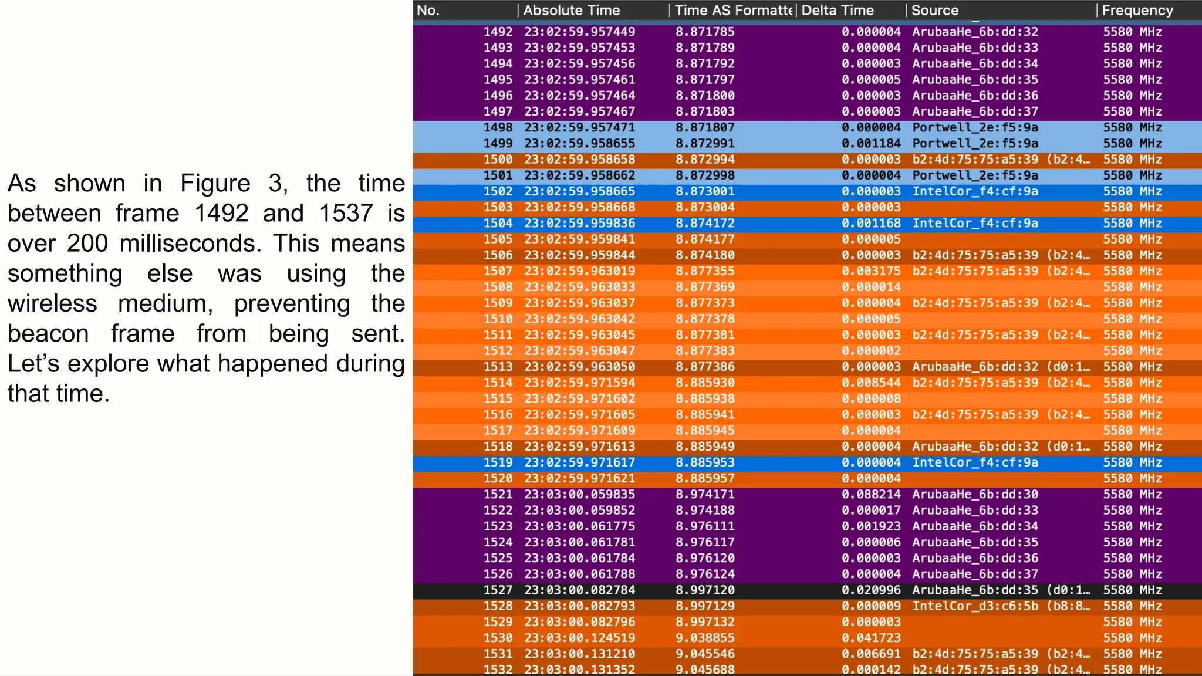The image size is (1202, 676).
Task: Select packet 1504 with delta 0.001168
Action: point(808,223)
